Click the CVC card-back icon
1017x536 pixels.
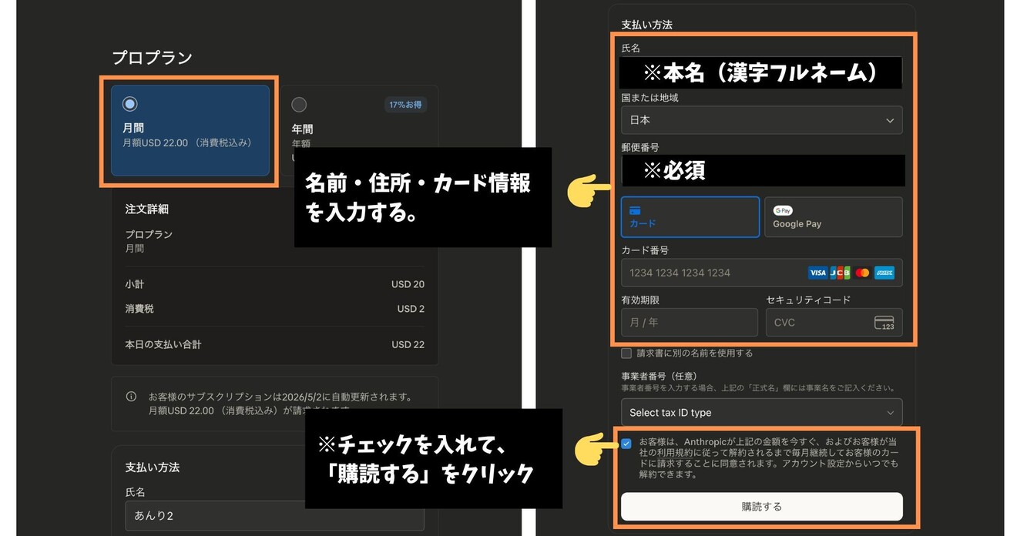click(884, 323)
